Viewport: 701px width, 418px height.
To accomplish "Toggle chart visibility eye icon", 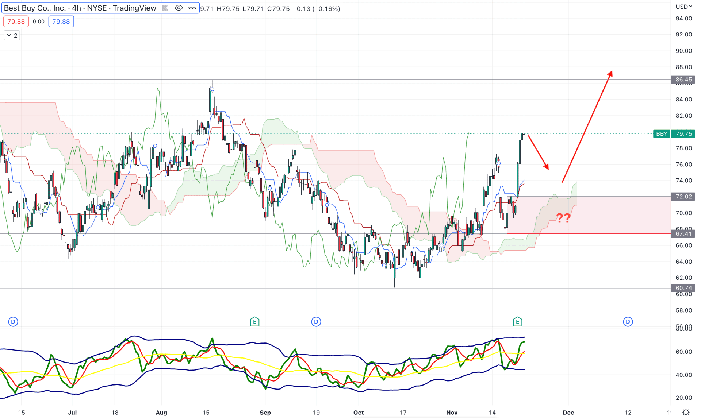I will pyautogui.click(x=179, y=8).
